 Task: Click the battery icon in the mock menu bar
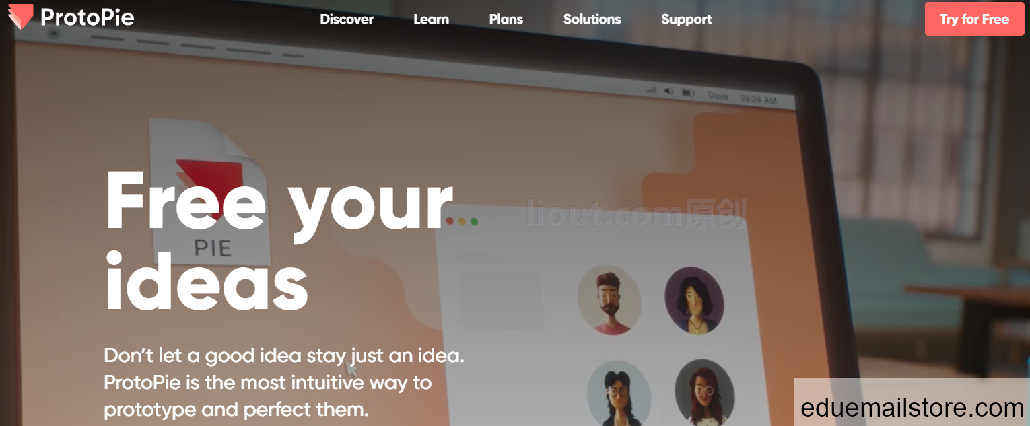pos(688,92)
